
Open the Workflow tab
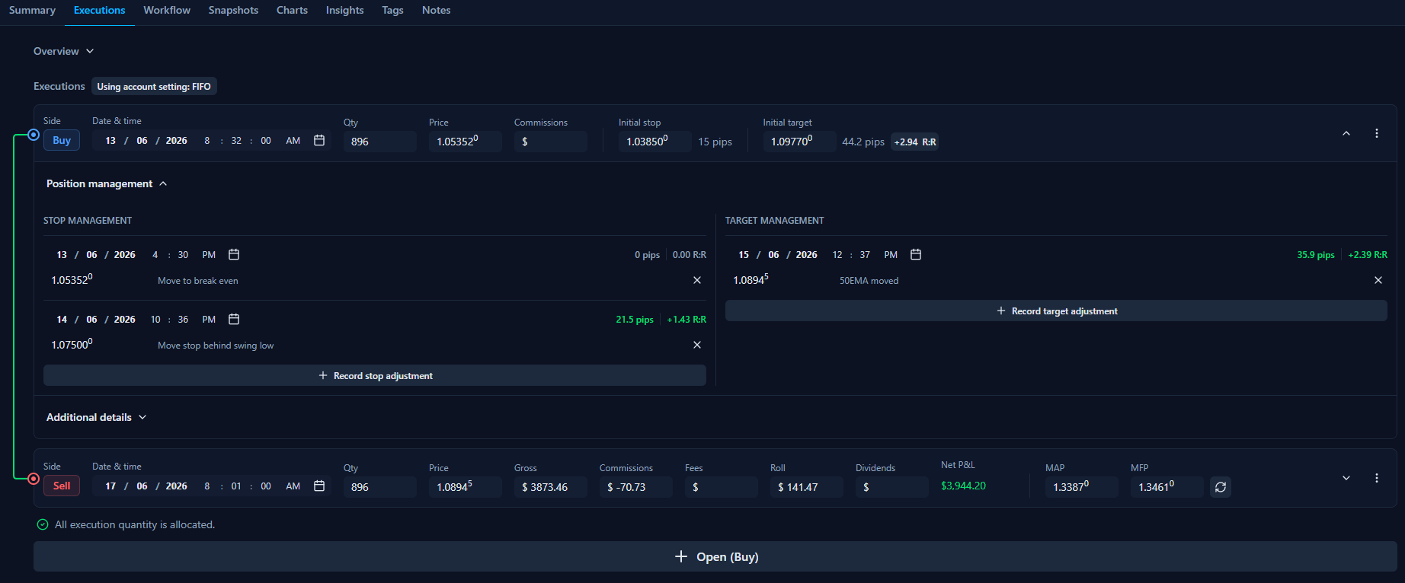point(167,10)
